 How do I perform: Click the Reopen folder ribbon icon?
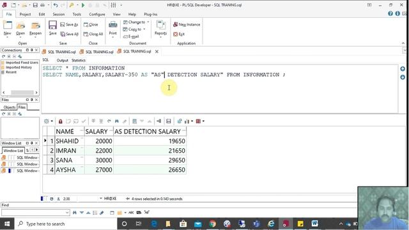pyautogui.click(x=36, y=26)
